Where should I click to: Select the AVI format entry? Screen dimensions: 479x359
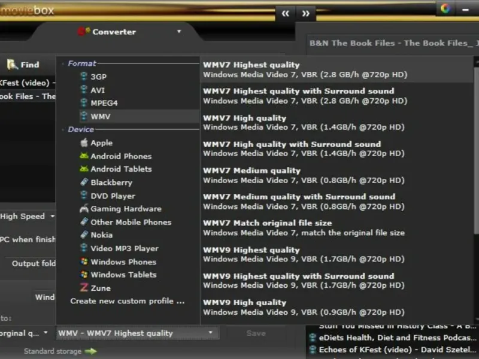140,90
